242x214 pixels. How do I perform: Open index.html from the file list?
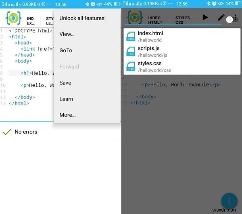pos(182,37)
